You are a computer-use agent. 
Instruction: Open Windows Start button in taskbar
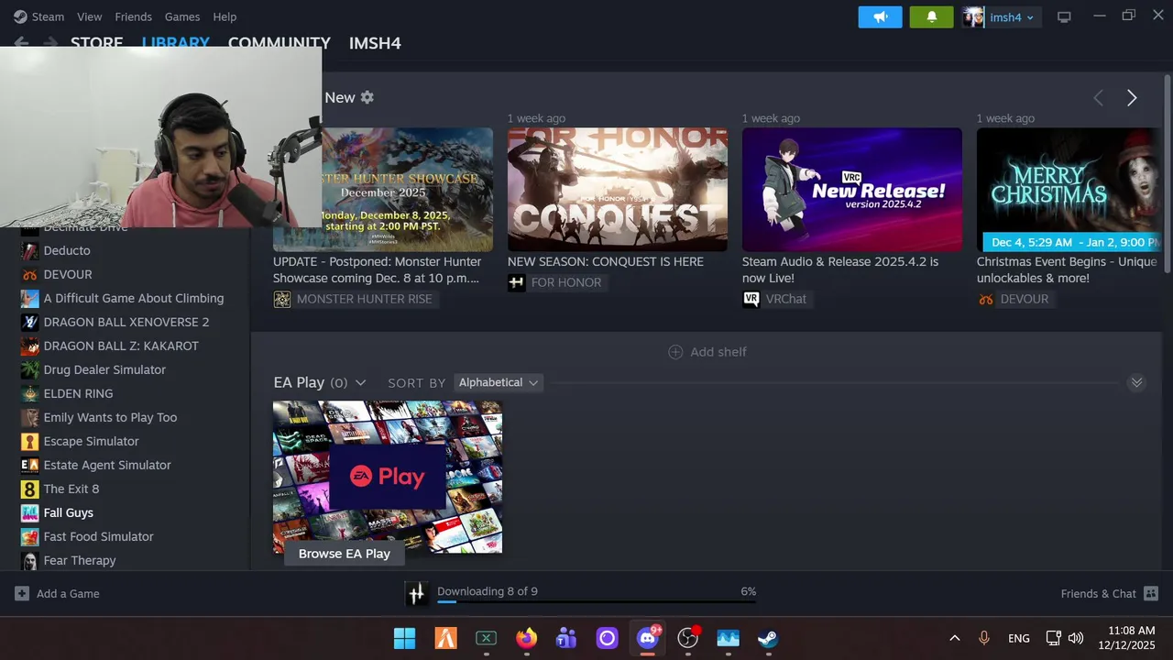pos(404,638)
